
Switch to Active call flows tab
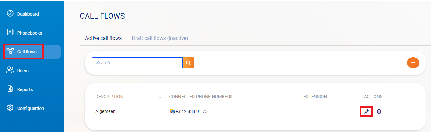click(103, 38)
